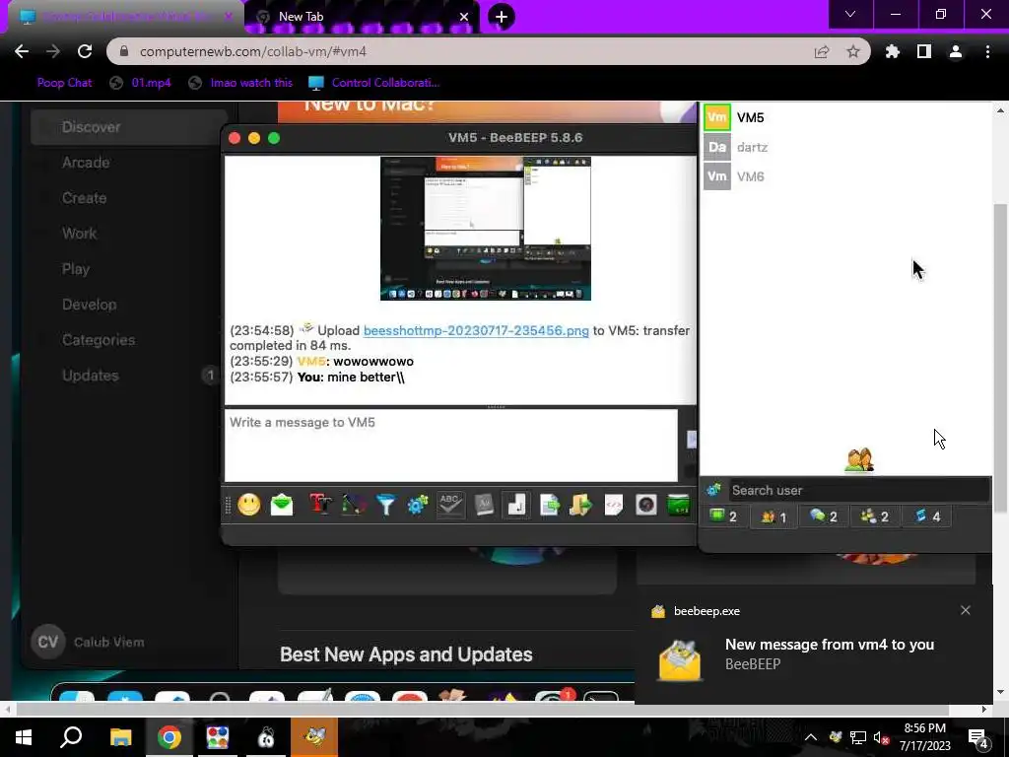
Task: Click the blue gear beside Search user
Action: pos(713,490)
